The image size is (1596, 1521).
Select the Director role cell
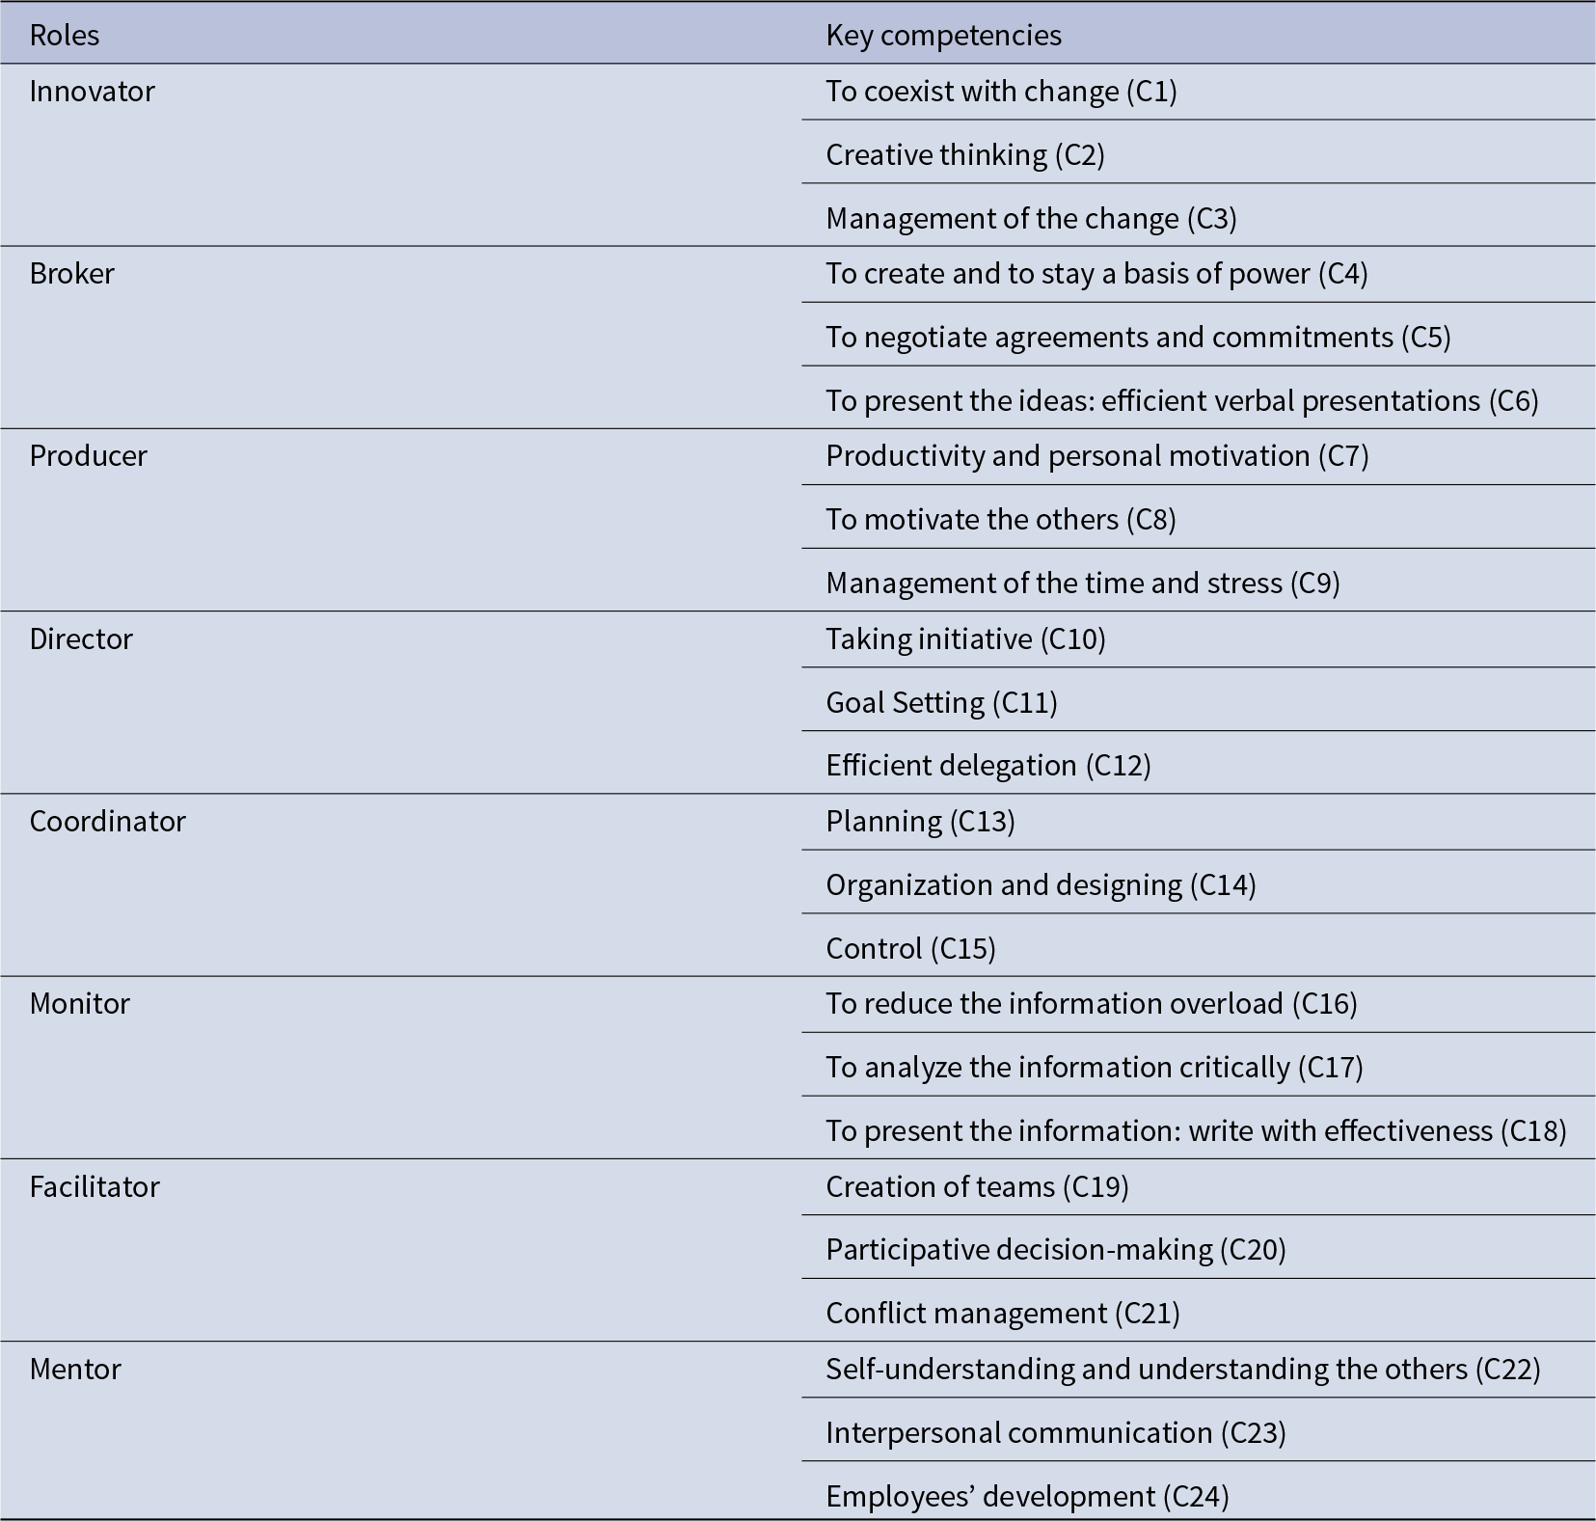click(81, 638)
